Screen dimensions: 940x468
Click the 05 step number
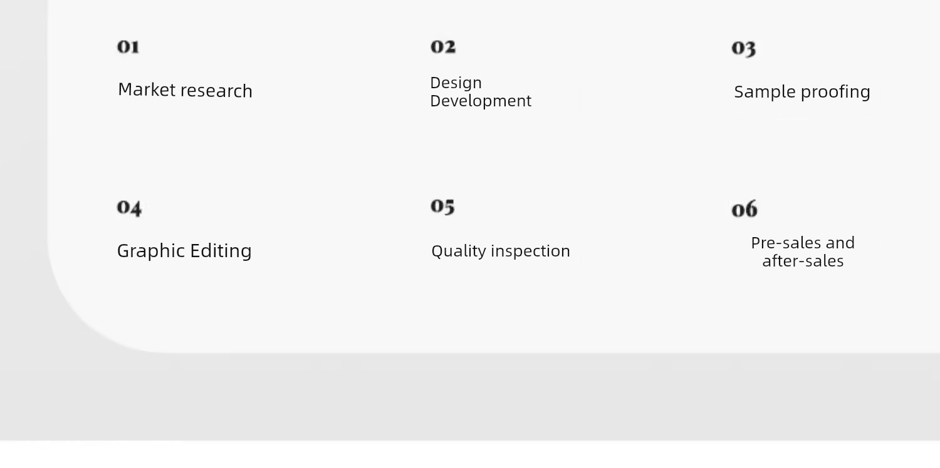442,206
